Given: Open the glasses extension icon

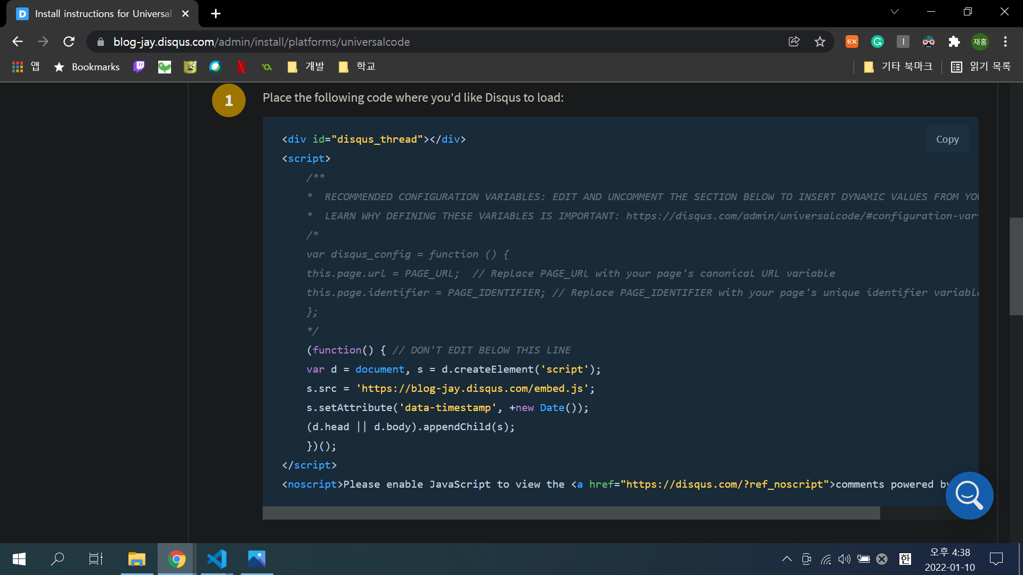Looking at the screenshot, I should 929,42.
